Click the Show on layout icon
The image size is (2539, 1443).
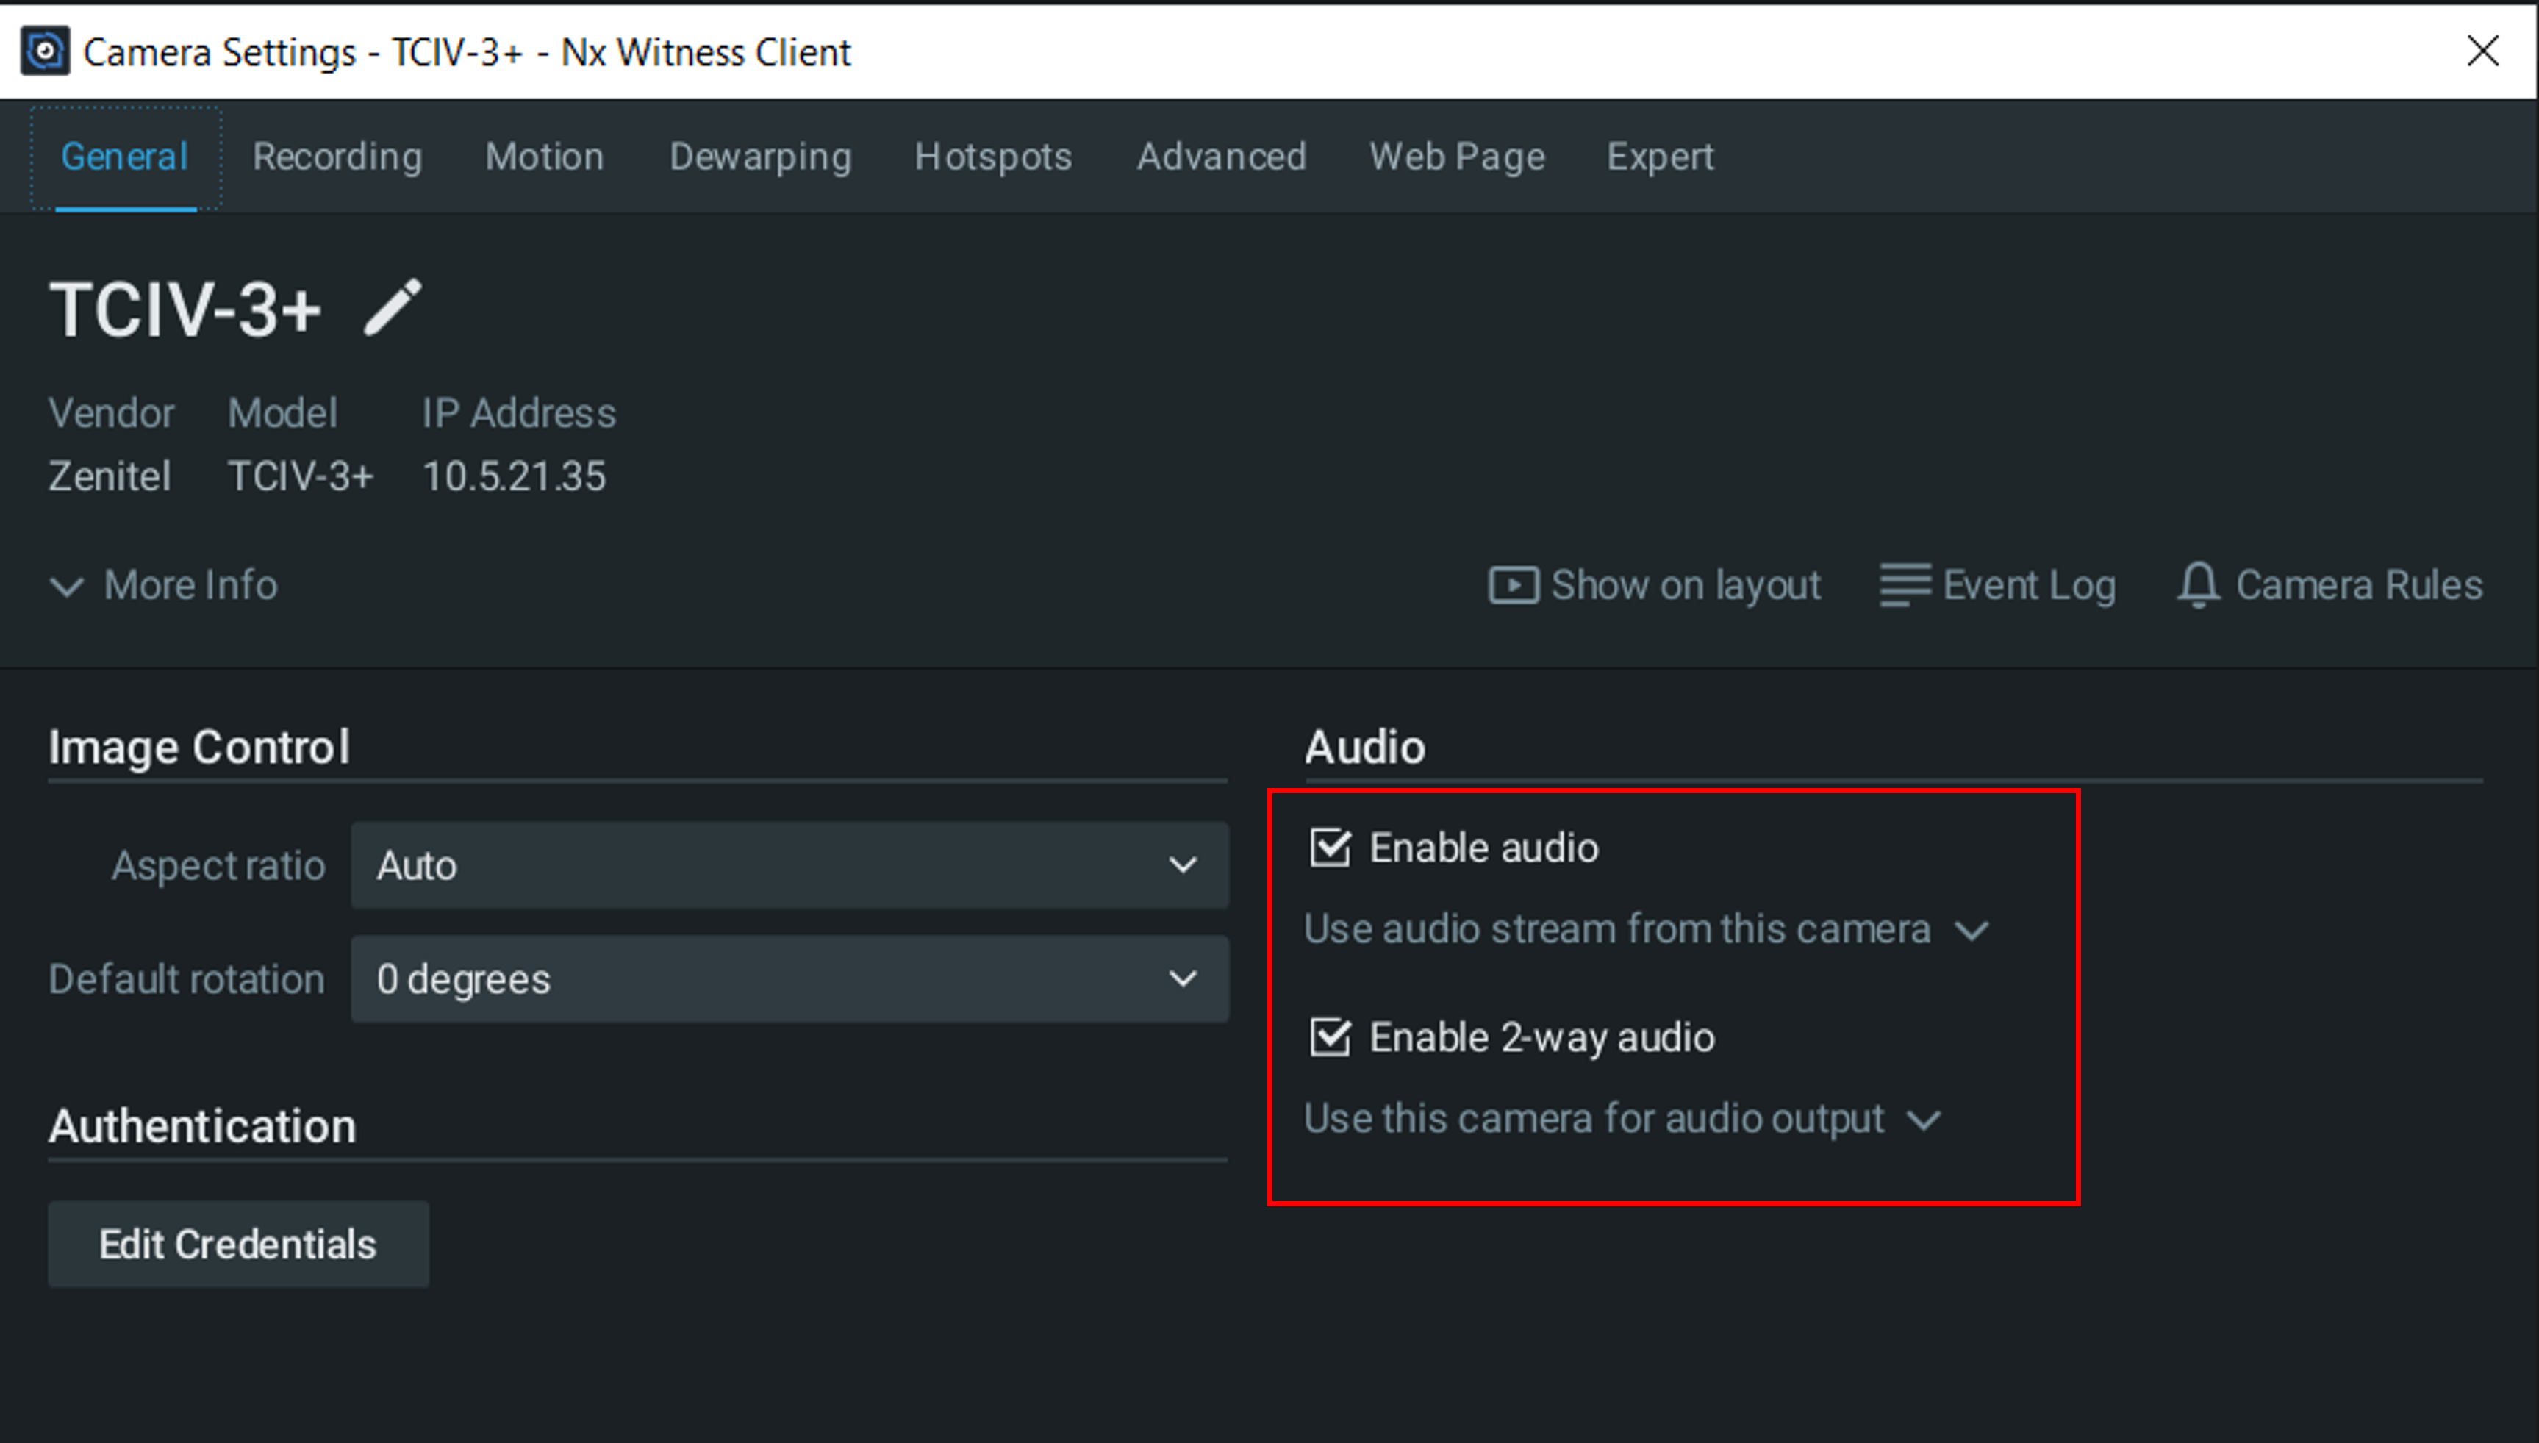click(x=1512, y=584)
